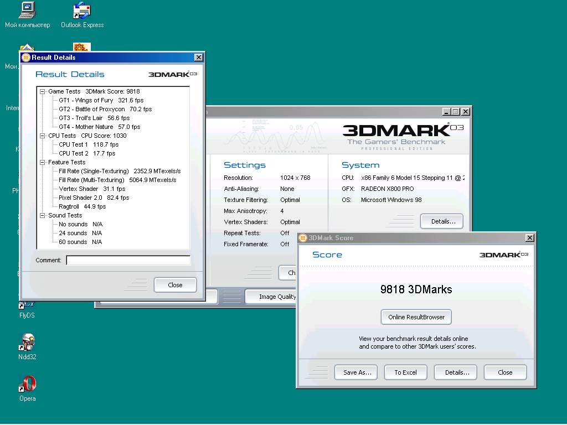Viewport: 567px width, 425px height.
Task: Launch the Opera browser desktop icon
Action: [x=27, y=384]
